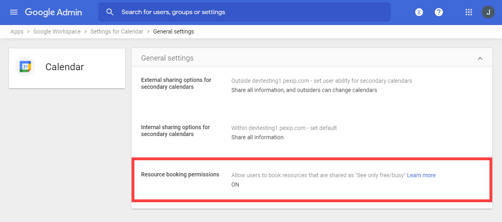The image size is (502, 222).
Task: Open the main menu hamburger icon
Action: click(x=14, y=12)
